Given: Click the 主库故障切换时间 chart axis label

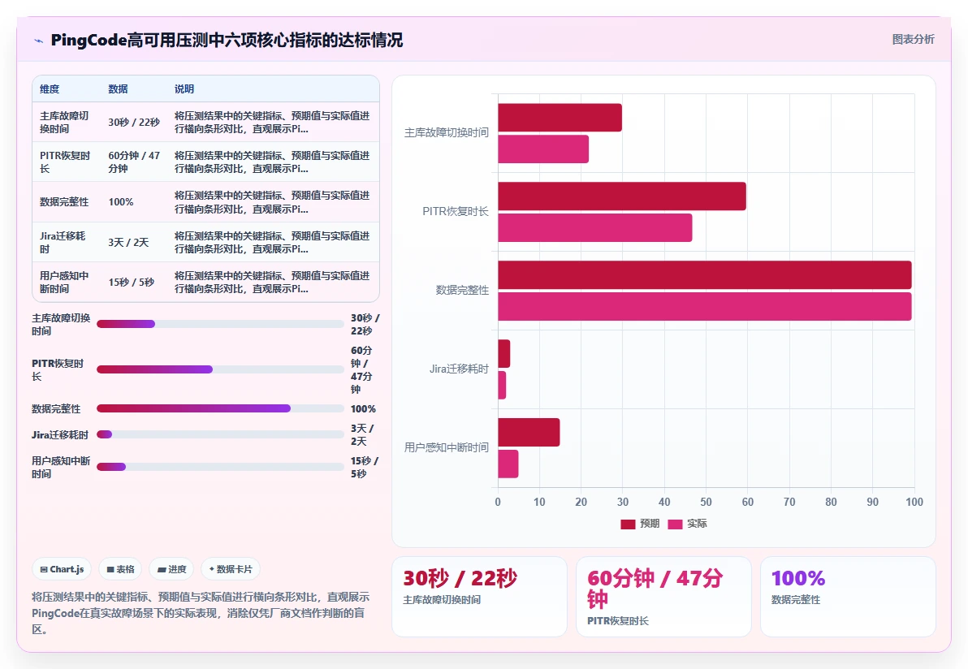Looking at the screenshot, I should tap(447, 132).
